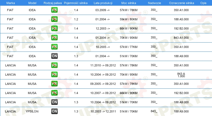212x116 pixels.
Task: Click the 350_ body code in the 59kW / 80KM row
Action: [154, 19]
